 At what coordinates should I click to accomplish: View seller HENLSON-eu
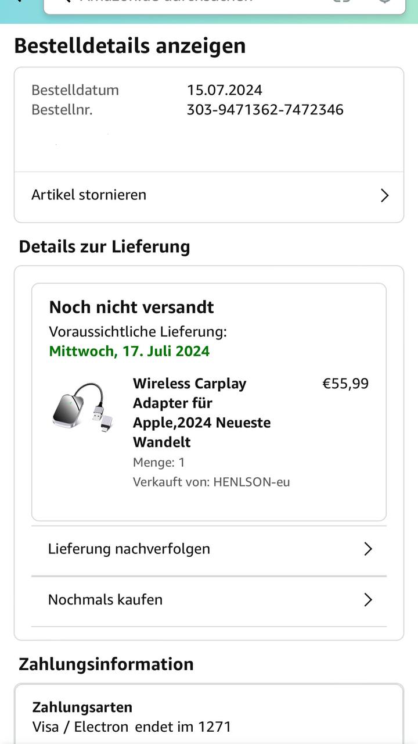[x=251, y=482]
